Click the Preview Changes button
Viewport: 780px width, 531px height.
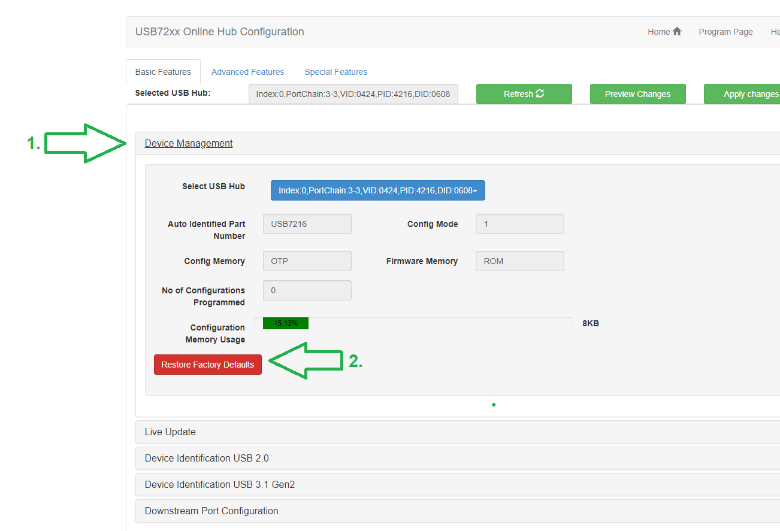pos(638,94)
